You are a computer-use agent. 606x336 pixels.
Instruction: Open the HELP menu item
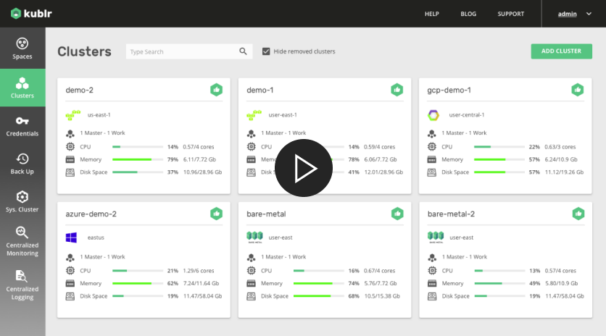pos(432,14)
